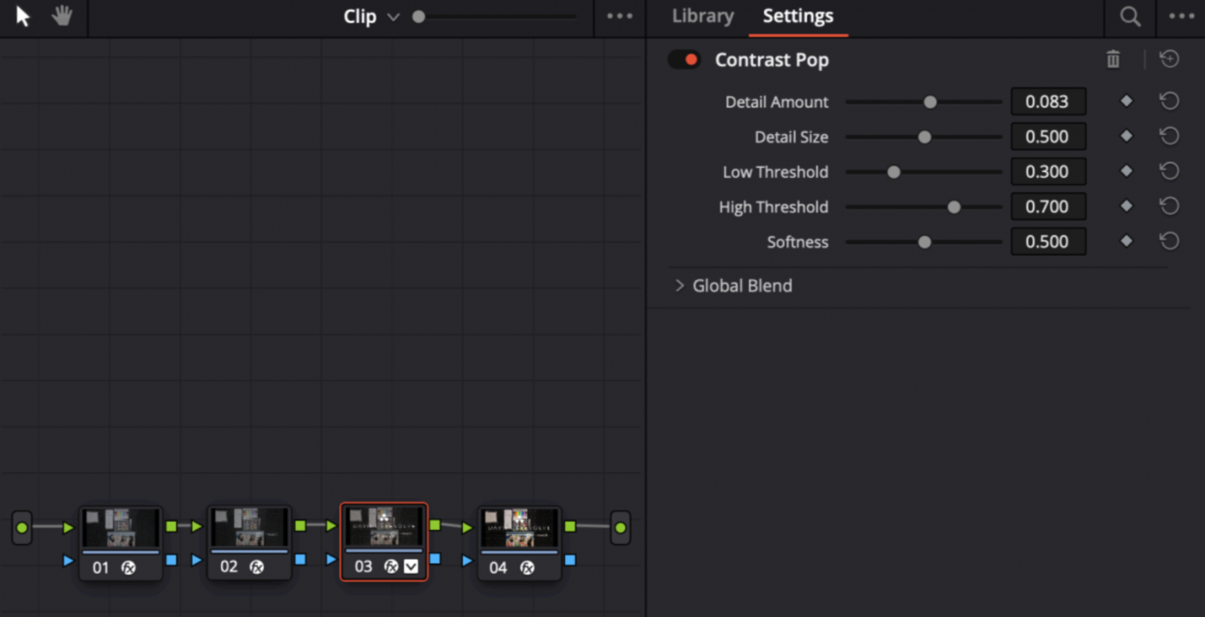Click the Detail Amount slider handle
Screen dimensions: 1205x617
(930, 102)
